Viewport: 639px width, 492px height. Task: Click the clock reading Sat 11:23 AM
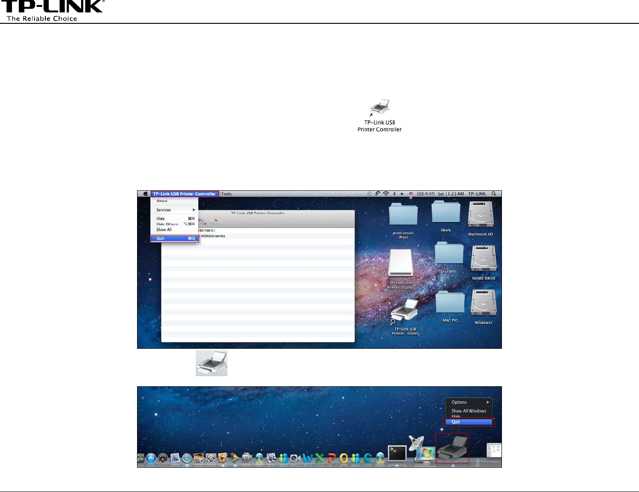451,194
